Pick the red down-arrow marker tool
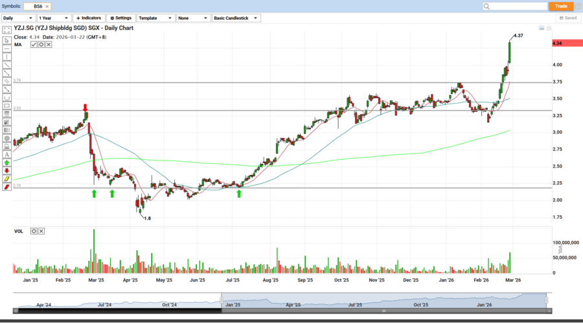This screenshot has width=583, height=323. coord(6,171)
